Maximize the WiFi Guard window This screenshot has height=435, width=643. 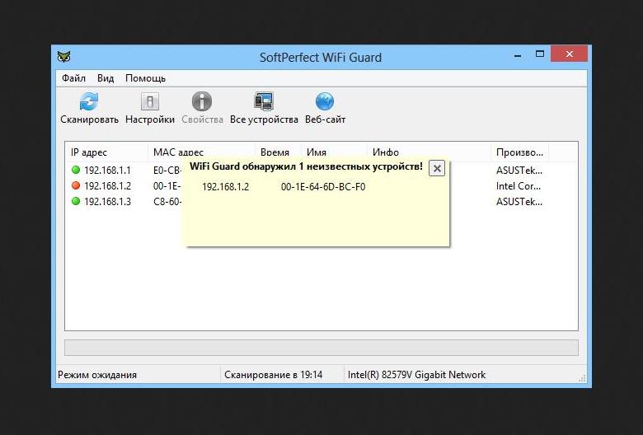(x=540, y=54)
